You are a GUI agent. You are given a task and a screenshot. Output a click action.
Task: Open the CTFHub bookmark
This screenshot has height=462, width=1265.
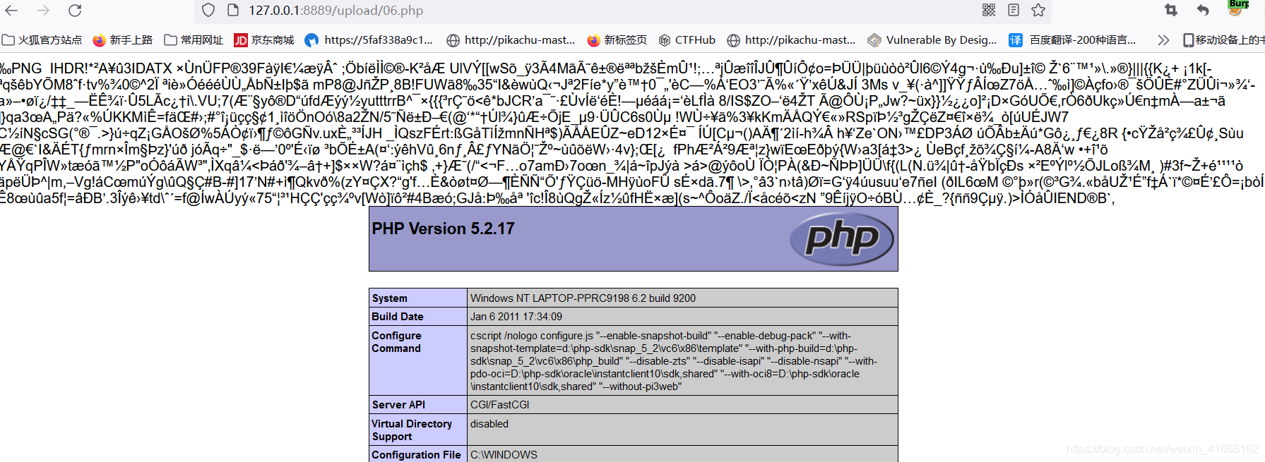687,40
